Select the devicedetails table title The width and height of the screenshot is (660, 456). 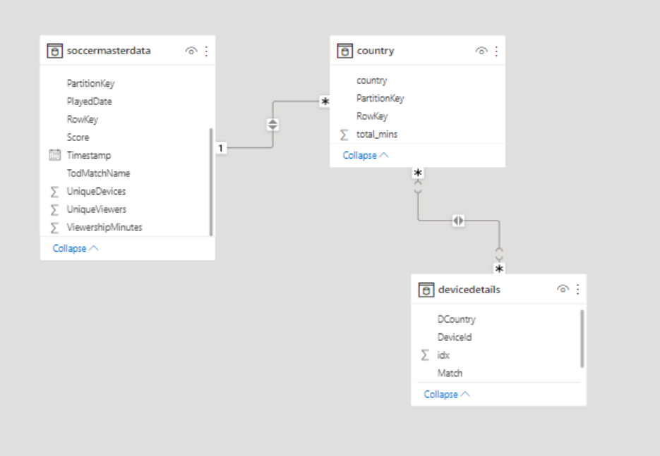click(x=469, y=289)
